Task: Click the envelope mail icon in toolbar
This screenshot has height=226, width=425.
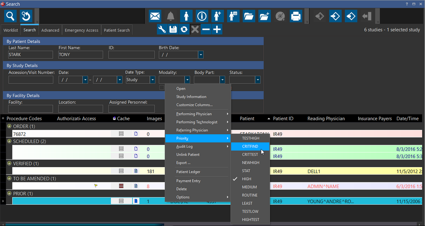Action: [155, 16]
